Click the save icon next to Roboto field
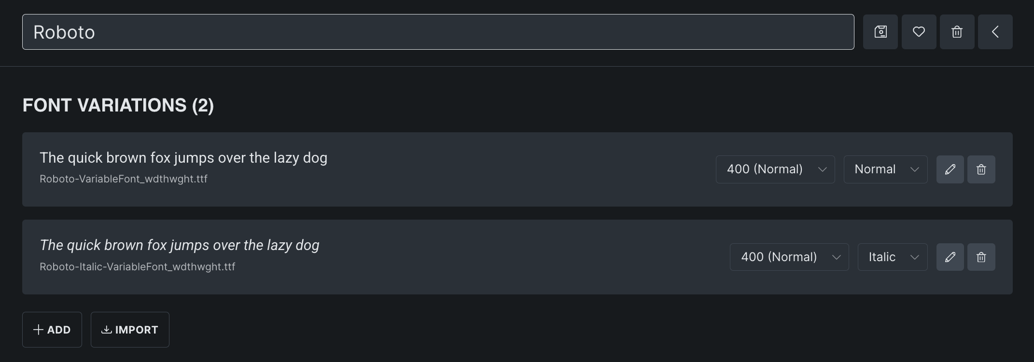Screen dimensions: 1034x362 (x=880, y=32)
